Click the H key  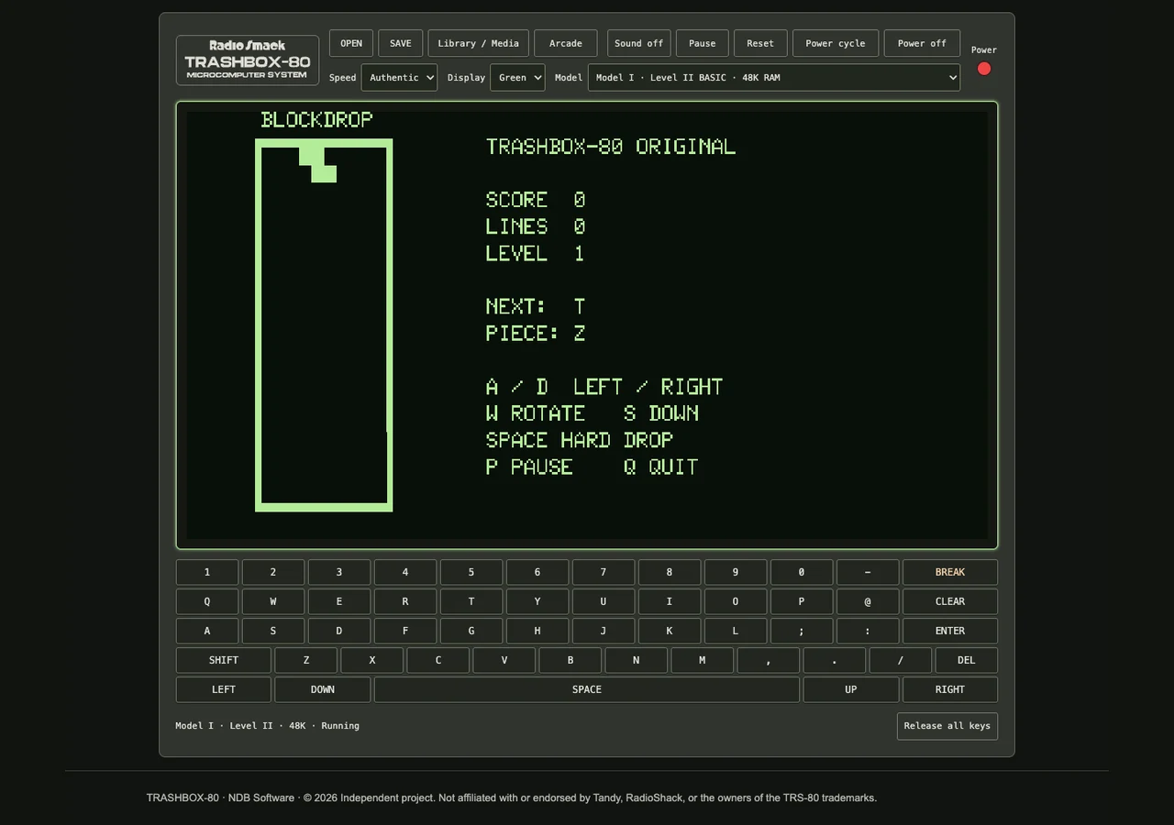537,631
